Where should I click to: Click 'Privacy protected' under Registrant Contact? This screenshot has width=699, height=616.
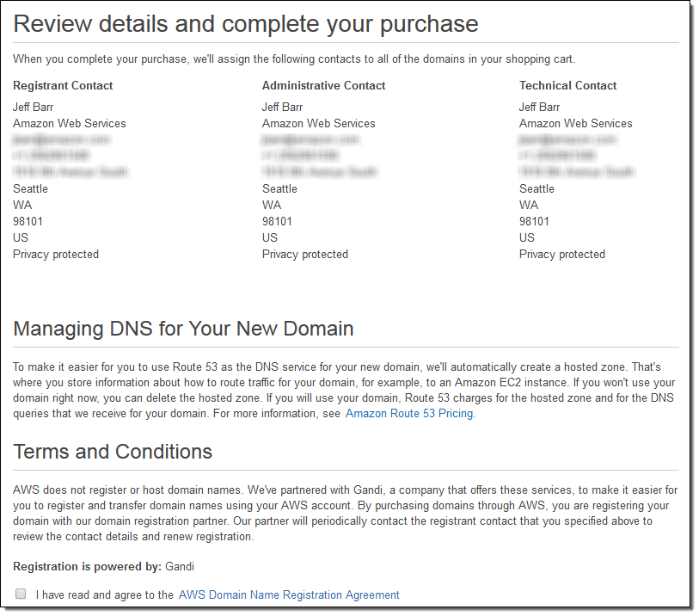point(56,255)
